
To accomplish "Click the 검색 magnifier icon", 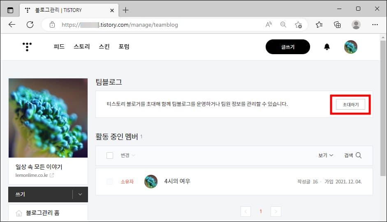I will [x=359, y=155].
